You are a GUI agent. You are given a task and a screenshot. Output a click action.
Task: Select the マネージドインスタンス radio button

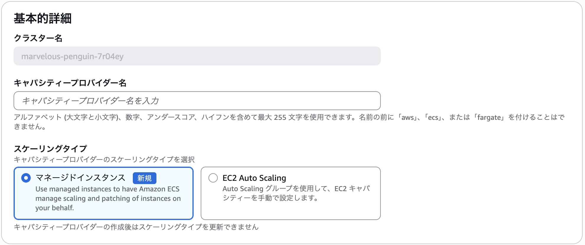coord(26,178)
